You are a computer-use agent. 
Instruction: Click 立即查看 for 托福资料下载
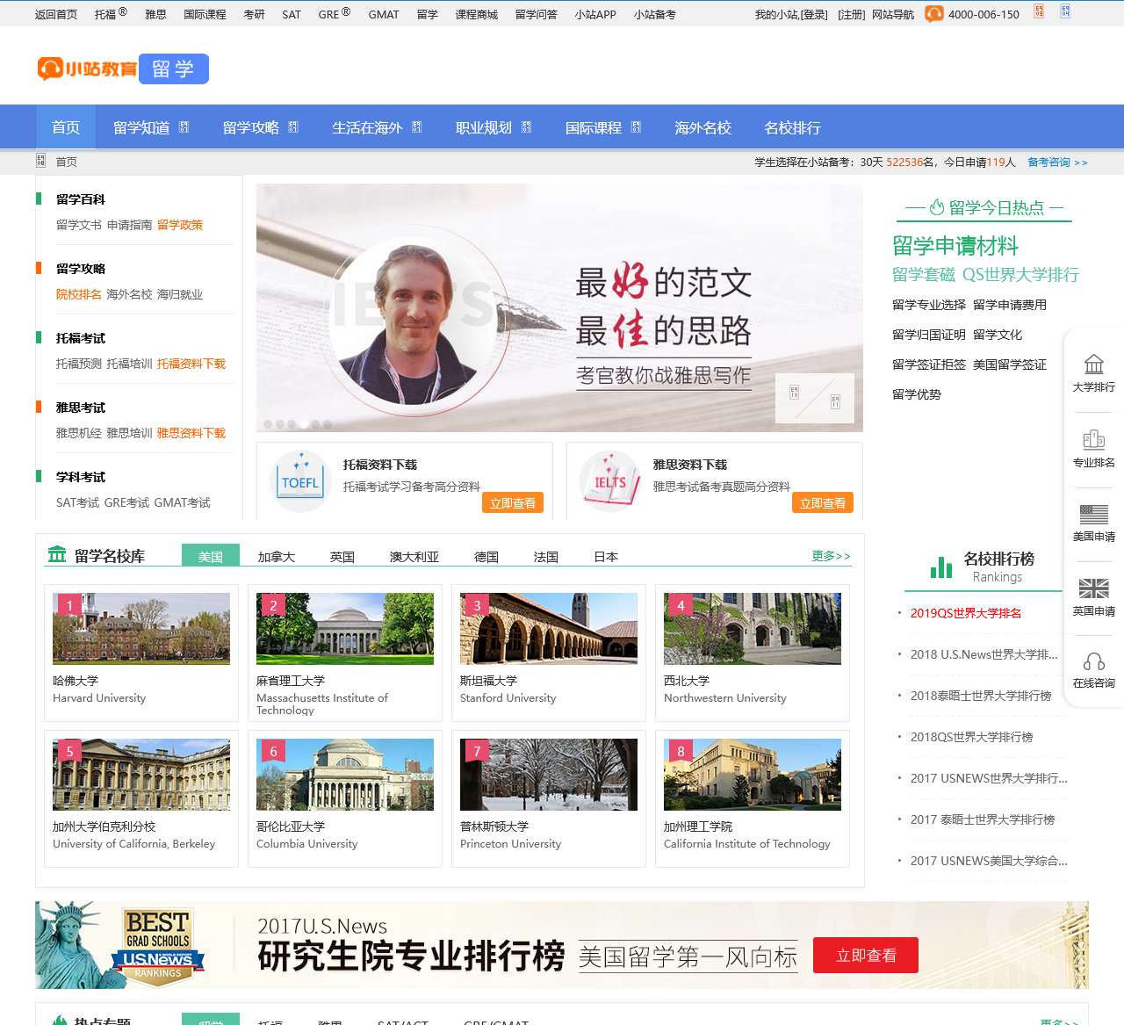tap(513, 502)
